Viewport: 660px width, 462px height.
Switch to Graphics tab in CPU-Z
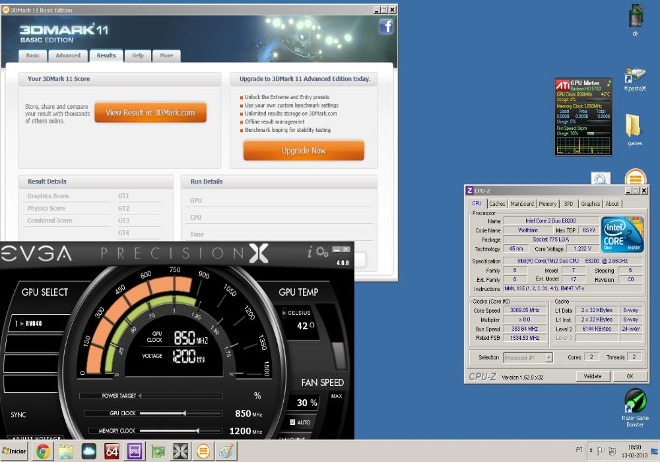(x=591, y=204)
